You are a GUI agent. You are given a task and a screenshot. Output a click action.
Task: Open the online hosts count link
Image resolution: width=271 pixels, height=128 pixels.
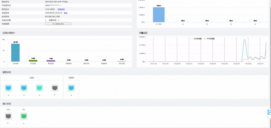click(46, 20)
